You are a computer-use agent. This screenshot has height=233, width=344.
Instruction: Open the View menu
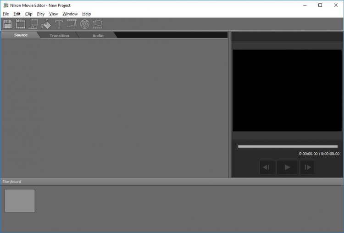53,14
